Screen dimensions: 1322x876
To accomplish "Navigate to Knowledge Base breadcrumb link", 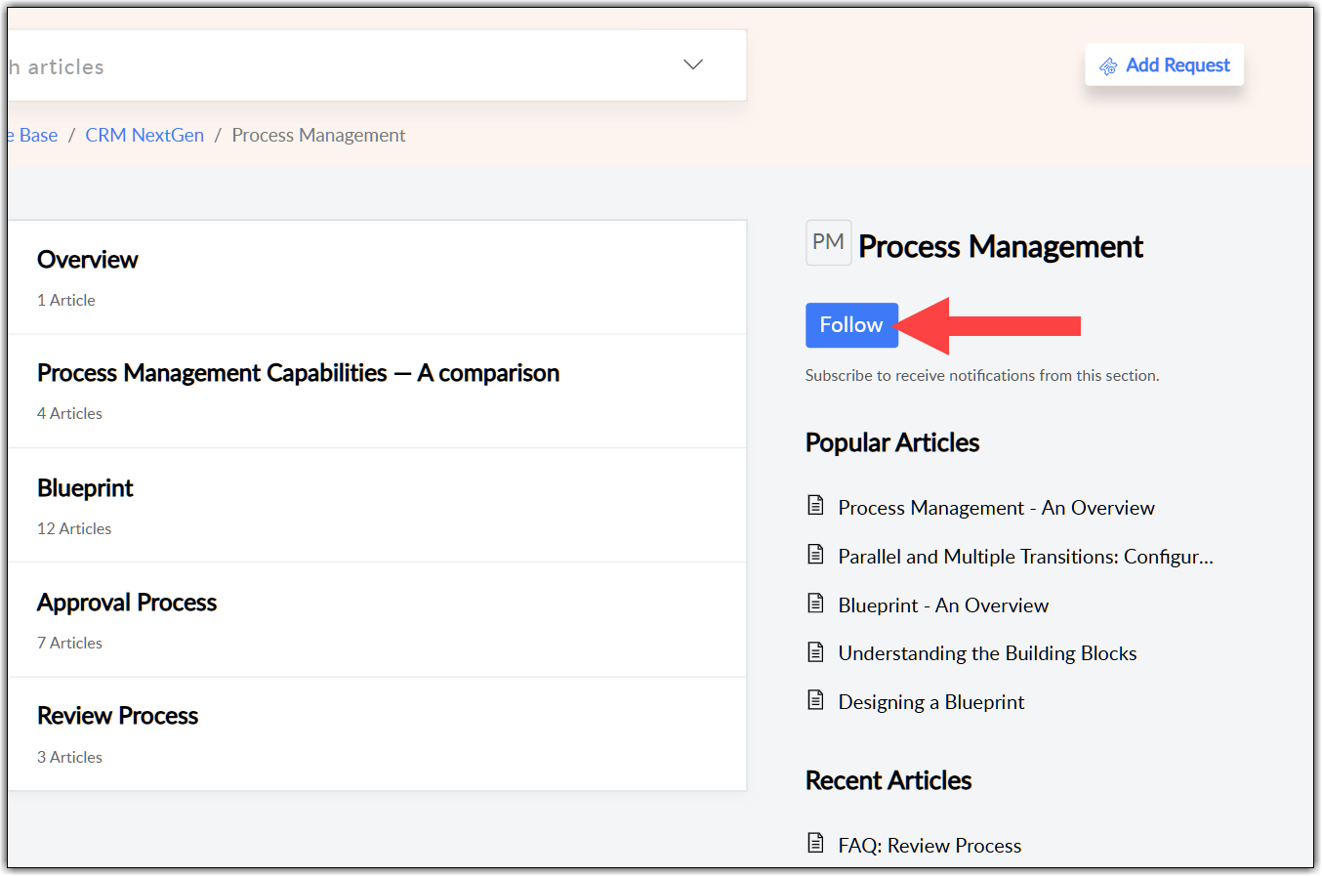I will 37,135.
